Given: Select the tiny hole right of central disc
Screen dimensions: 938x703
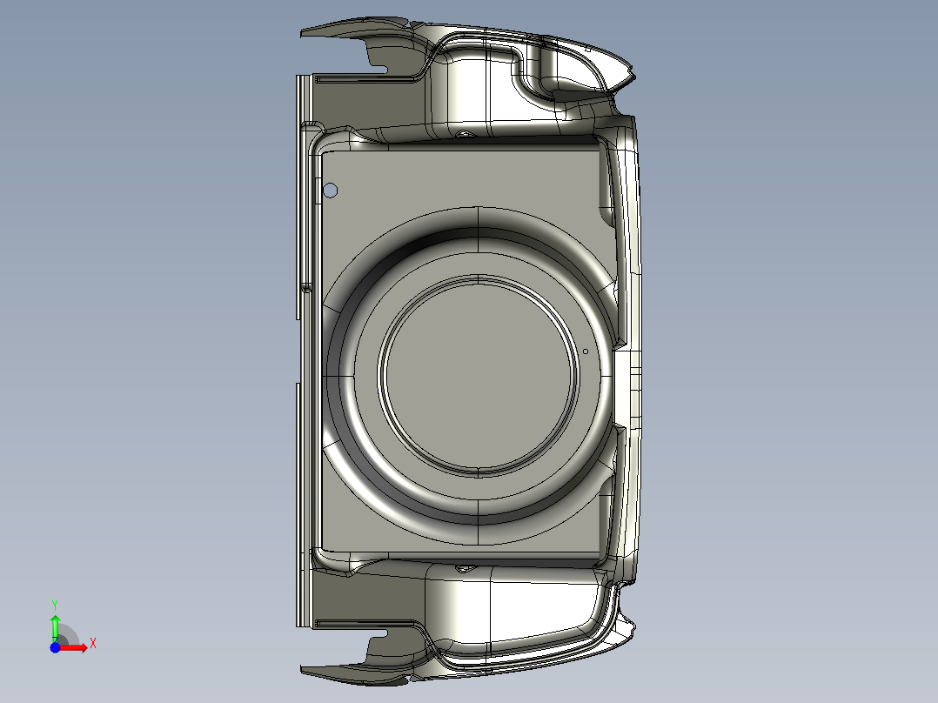Looking at the screenshot, I should [586, 351].
